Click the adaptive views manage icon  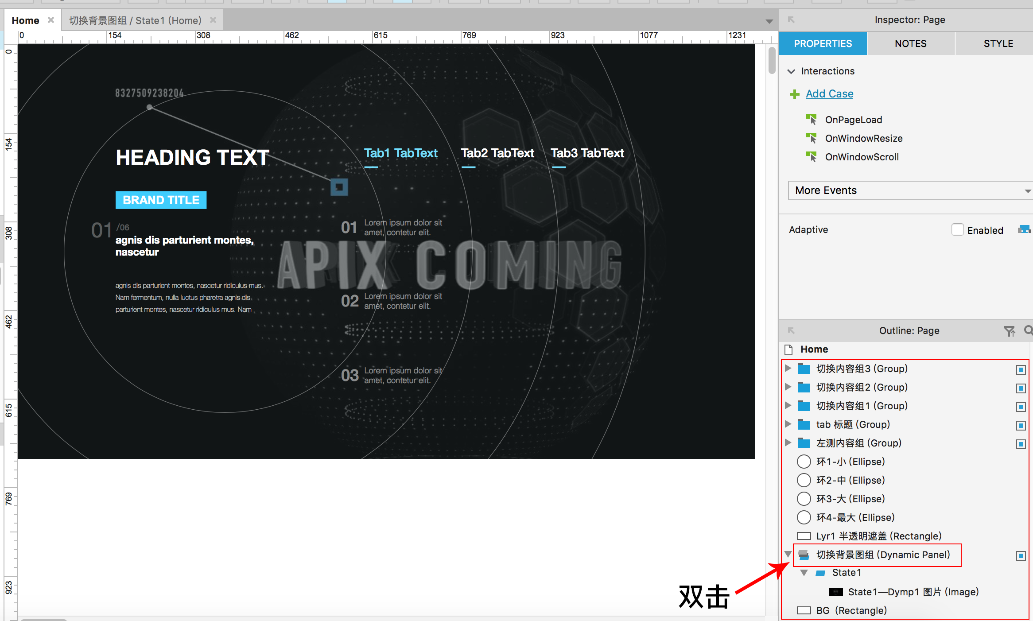1024,229
